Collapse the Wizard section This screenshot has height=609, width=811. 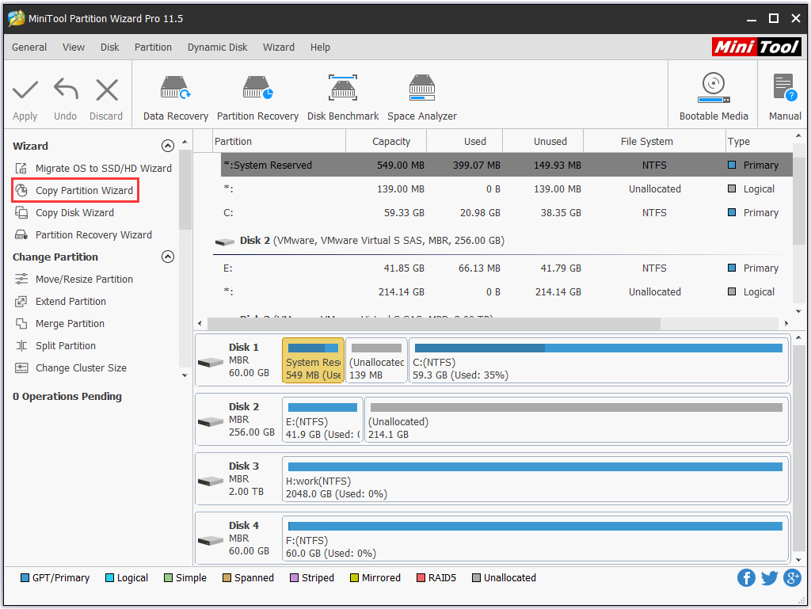click(168, 146)
